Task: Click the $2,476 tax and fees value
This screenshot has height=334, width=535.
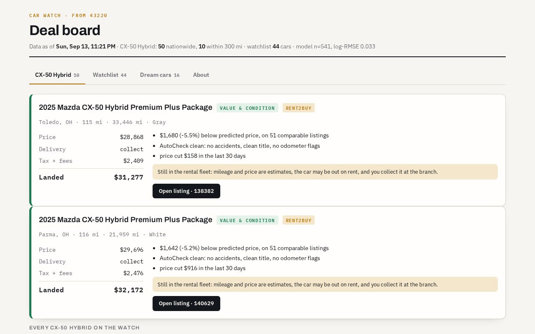Action: 133,273
